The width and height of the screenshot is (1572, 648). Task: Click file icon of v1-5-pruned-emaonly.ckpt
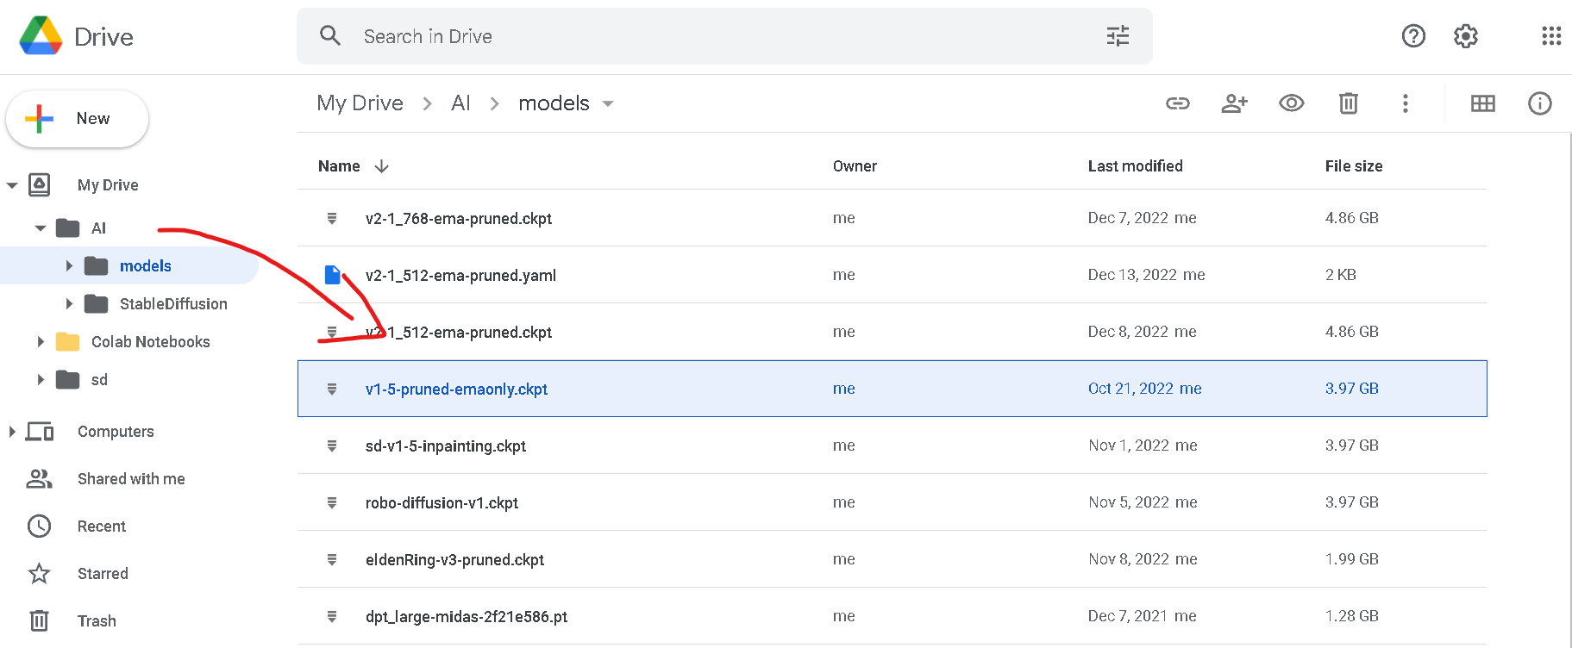(332, 389)
